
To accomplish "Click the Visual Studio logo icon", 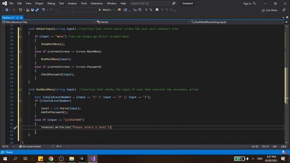I will point(5,3).
